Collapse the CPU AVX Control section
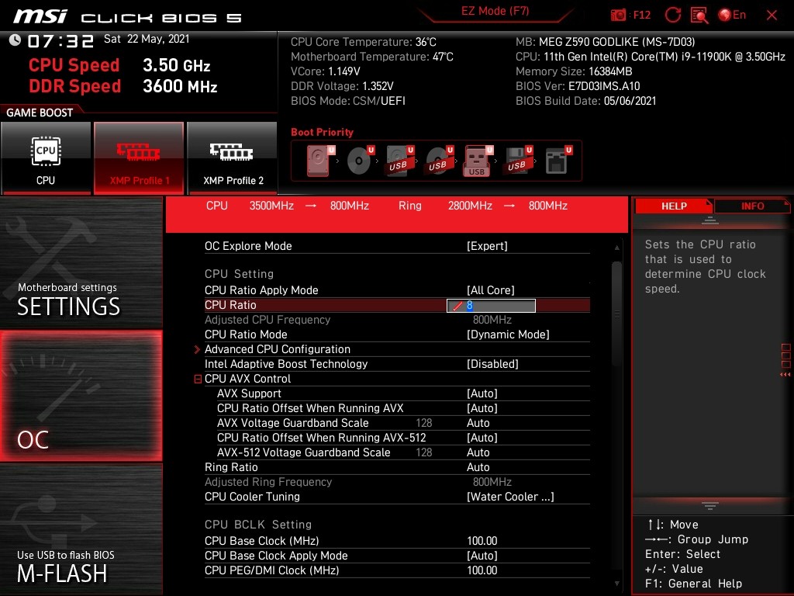 [198, 379]
